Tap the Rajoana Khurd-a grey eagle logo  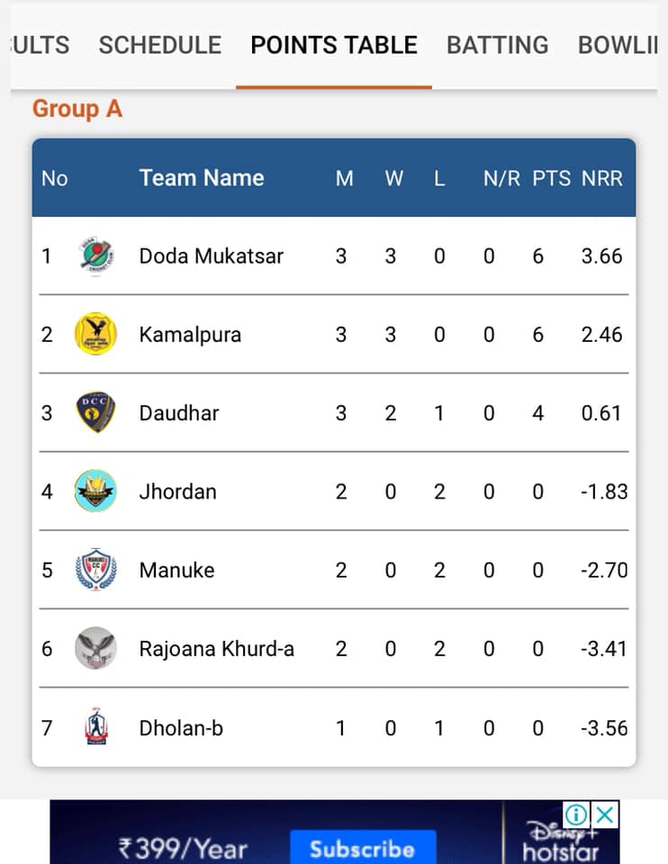pos(96,648)
